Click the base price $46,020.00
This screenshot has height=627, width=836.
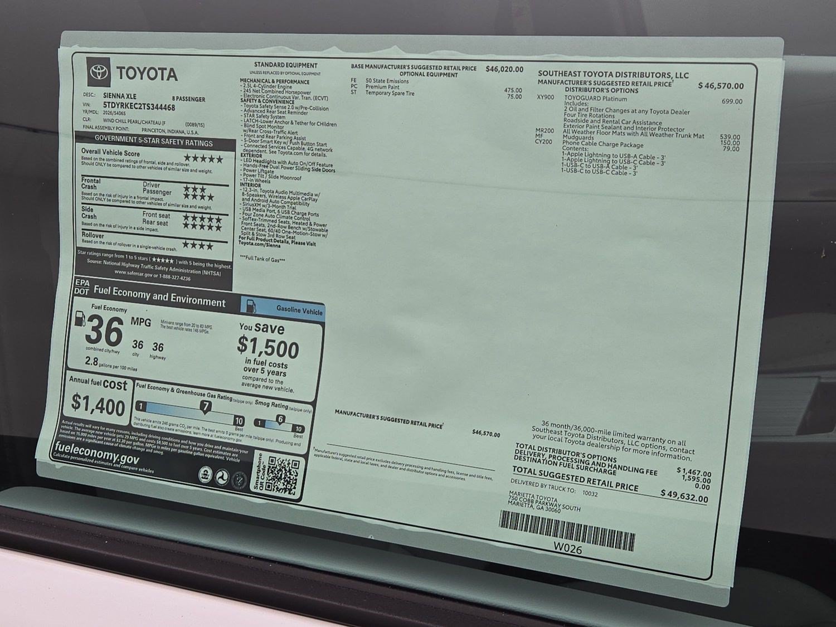click(x=504, y=69)
